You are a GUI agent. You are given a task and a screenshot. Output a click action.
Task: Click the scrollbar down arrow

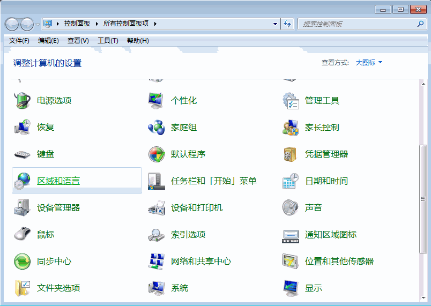[423, 297]
